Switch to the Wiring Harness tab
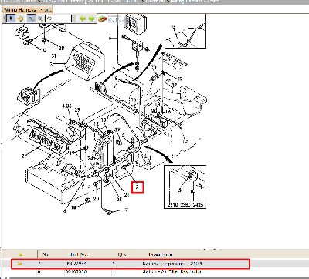 click(27, 10)
